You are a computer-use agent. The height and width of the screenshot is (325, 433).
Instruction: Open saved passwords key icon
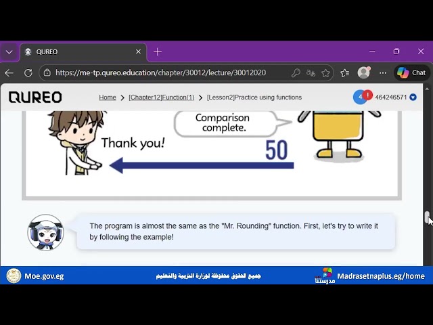[x=296, y=73]
